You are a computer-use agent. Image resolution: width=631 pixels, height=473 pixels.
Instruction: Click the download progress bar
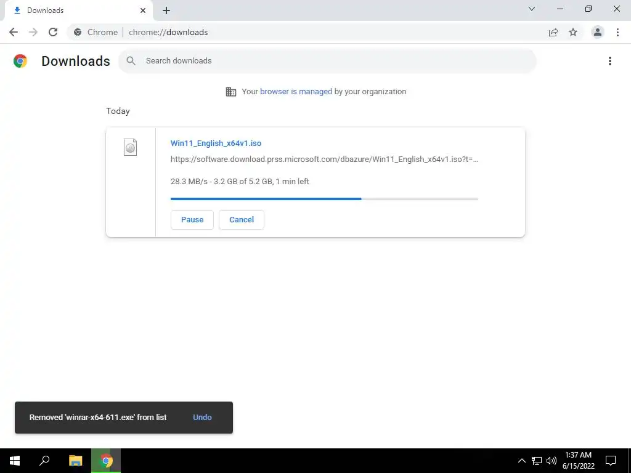(x=324, y=199)
